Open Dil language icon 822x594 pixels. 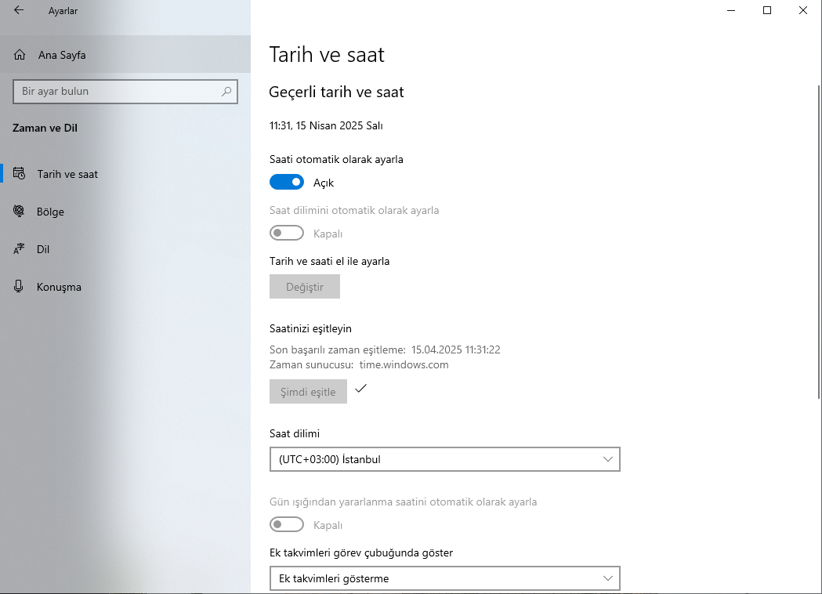point(19,248)
